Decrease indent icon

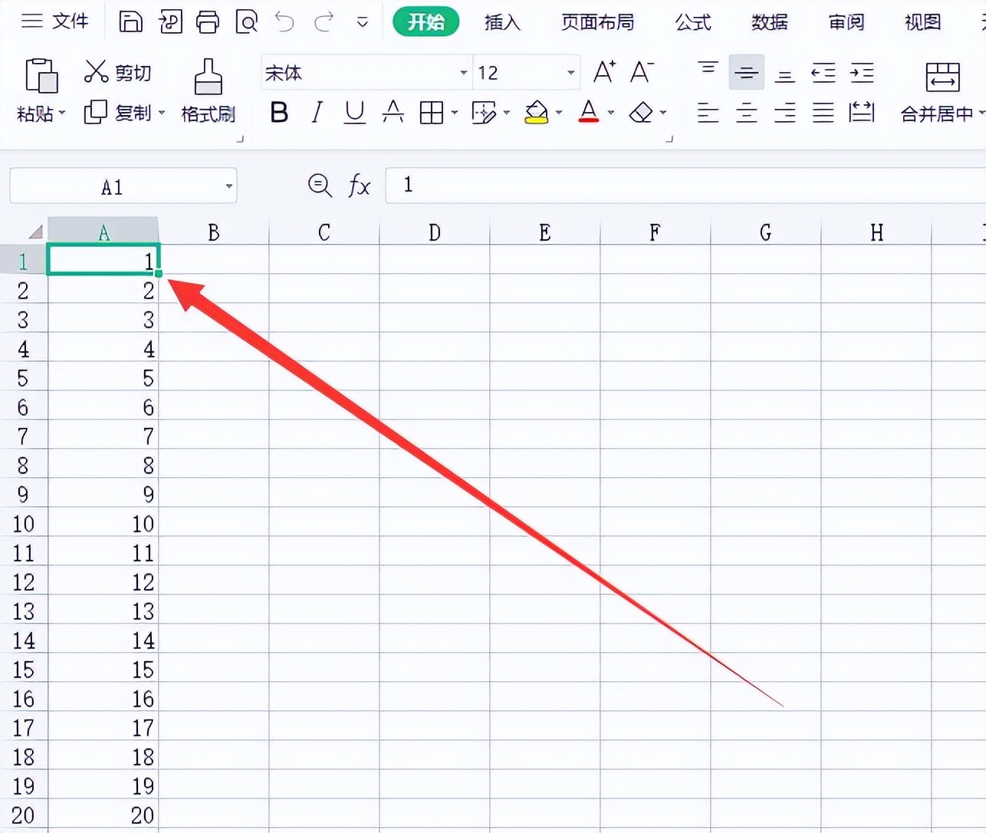823,73
